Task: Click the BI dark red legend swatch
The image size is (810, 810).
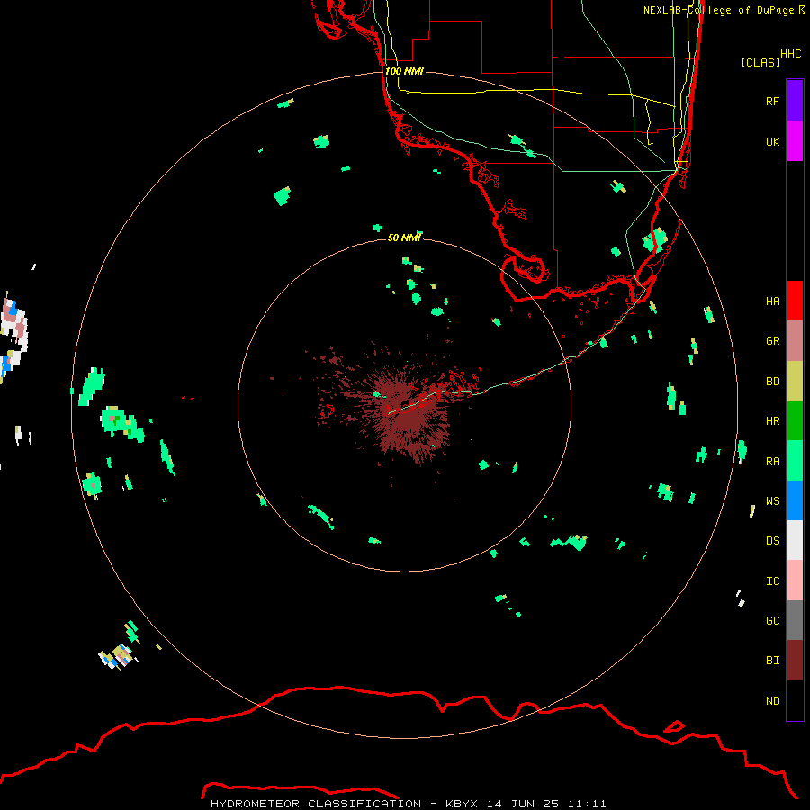Action: (795, 661)
